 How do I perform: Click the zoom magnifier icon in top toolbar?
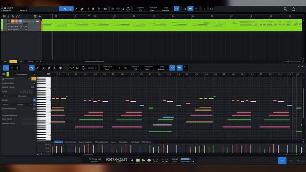click(x=123, y=9)
